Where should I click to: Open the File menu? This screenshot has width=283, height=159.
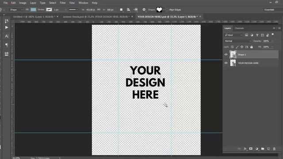pos(5,3)
